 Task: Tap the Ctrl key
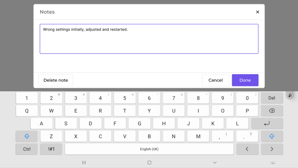[27, 149]
